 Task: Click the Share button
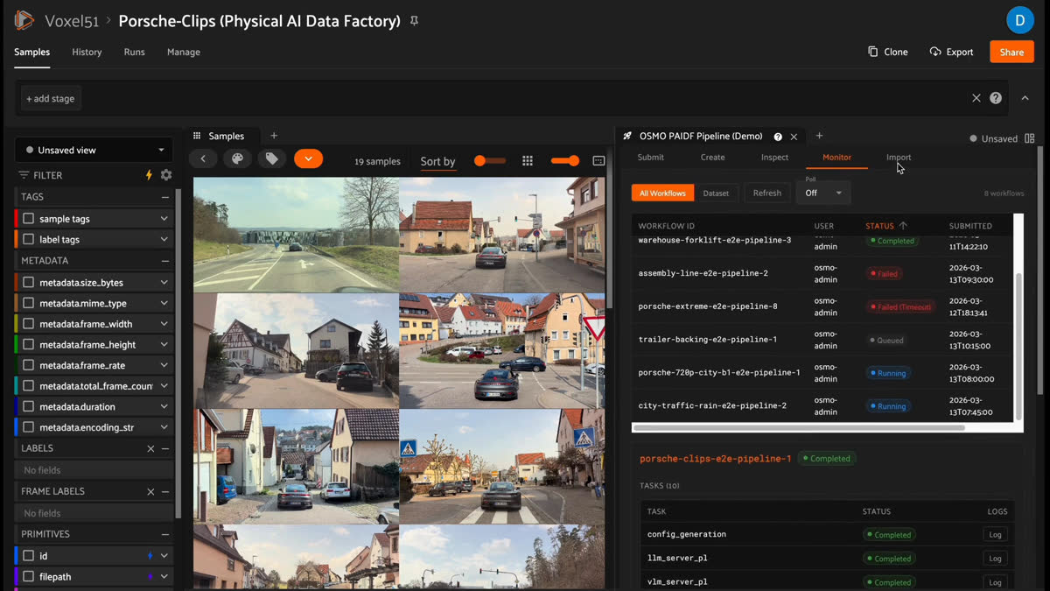pyautogui.click(x=1011, y=52)
